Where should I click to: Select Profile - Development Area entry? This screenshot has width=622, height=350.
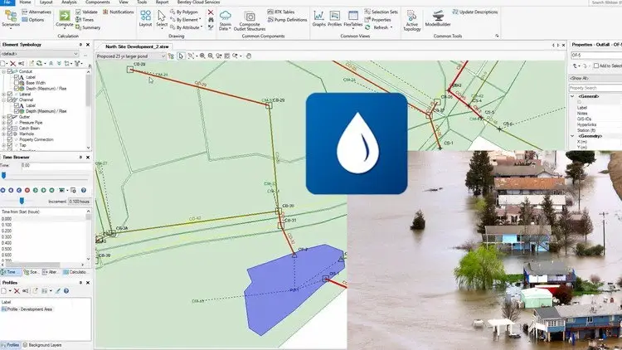coord(27,309)
